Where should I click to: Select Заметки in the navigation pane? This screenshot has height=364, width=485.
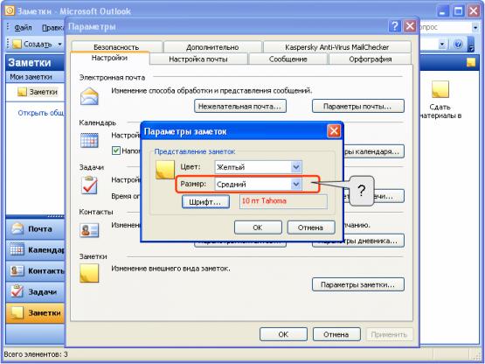(x=35, y=313)
